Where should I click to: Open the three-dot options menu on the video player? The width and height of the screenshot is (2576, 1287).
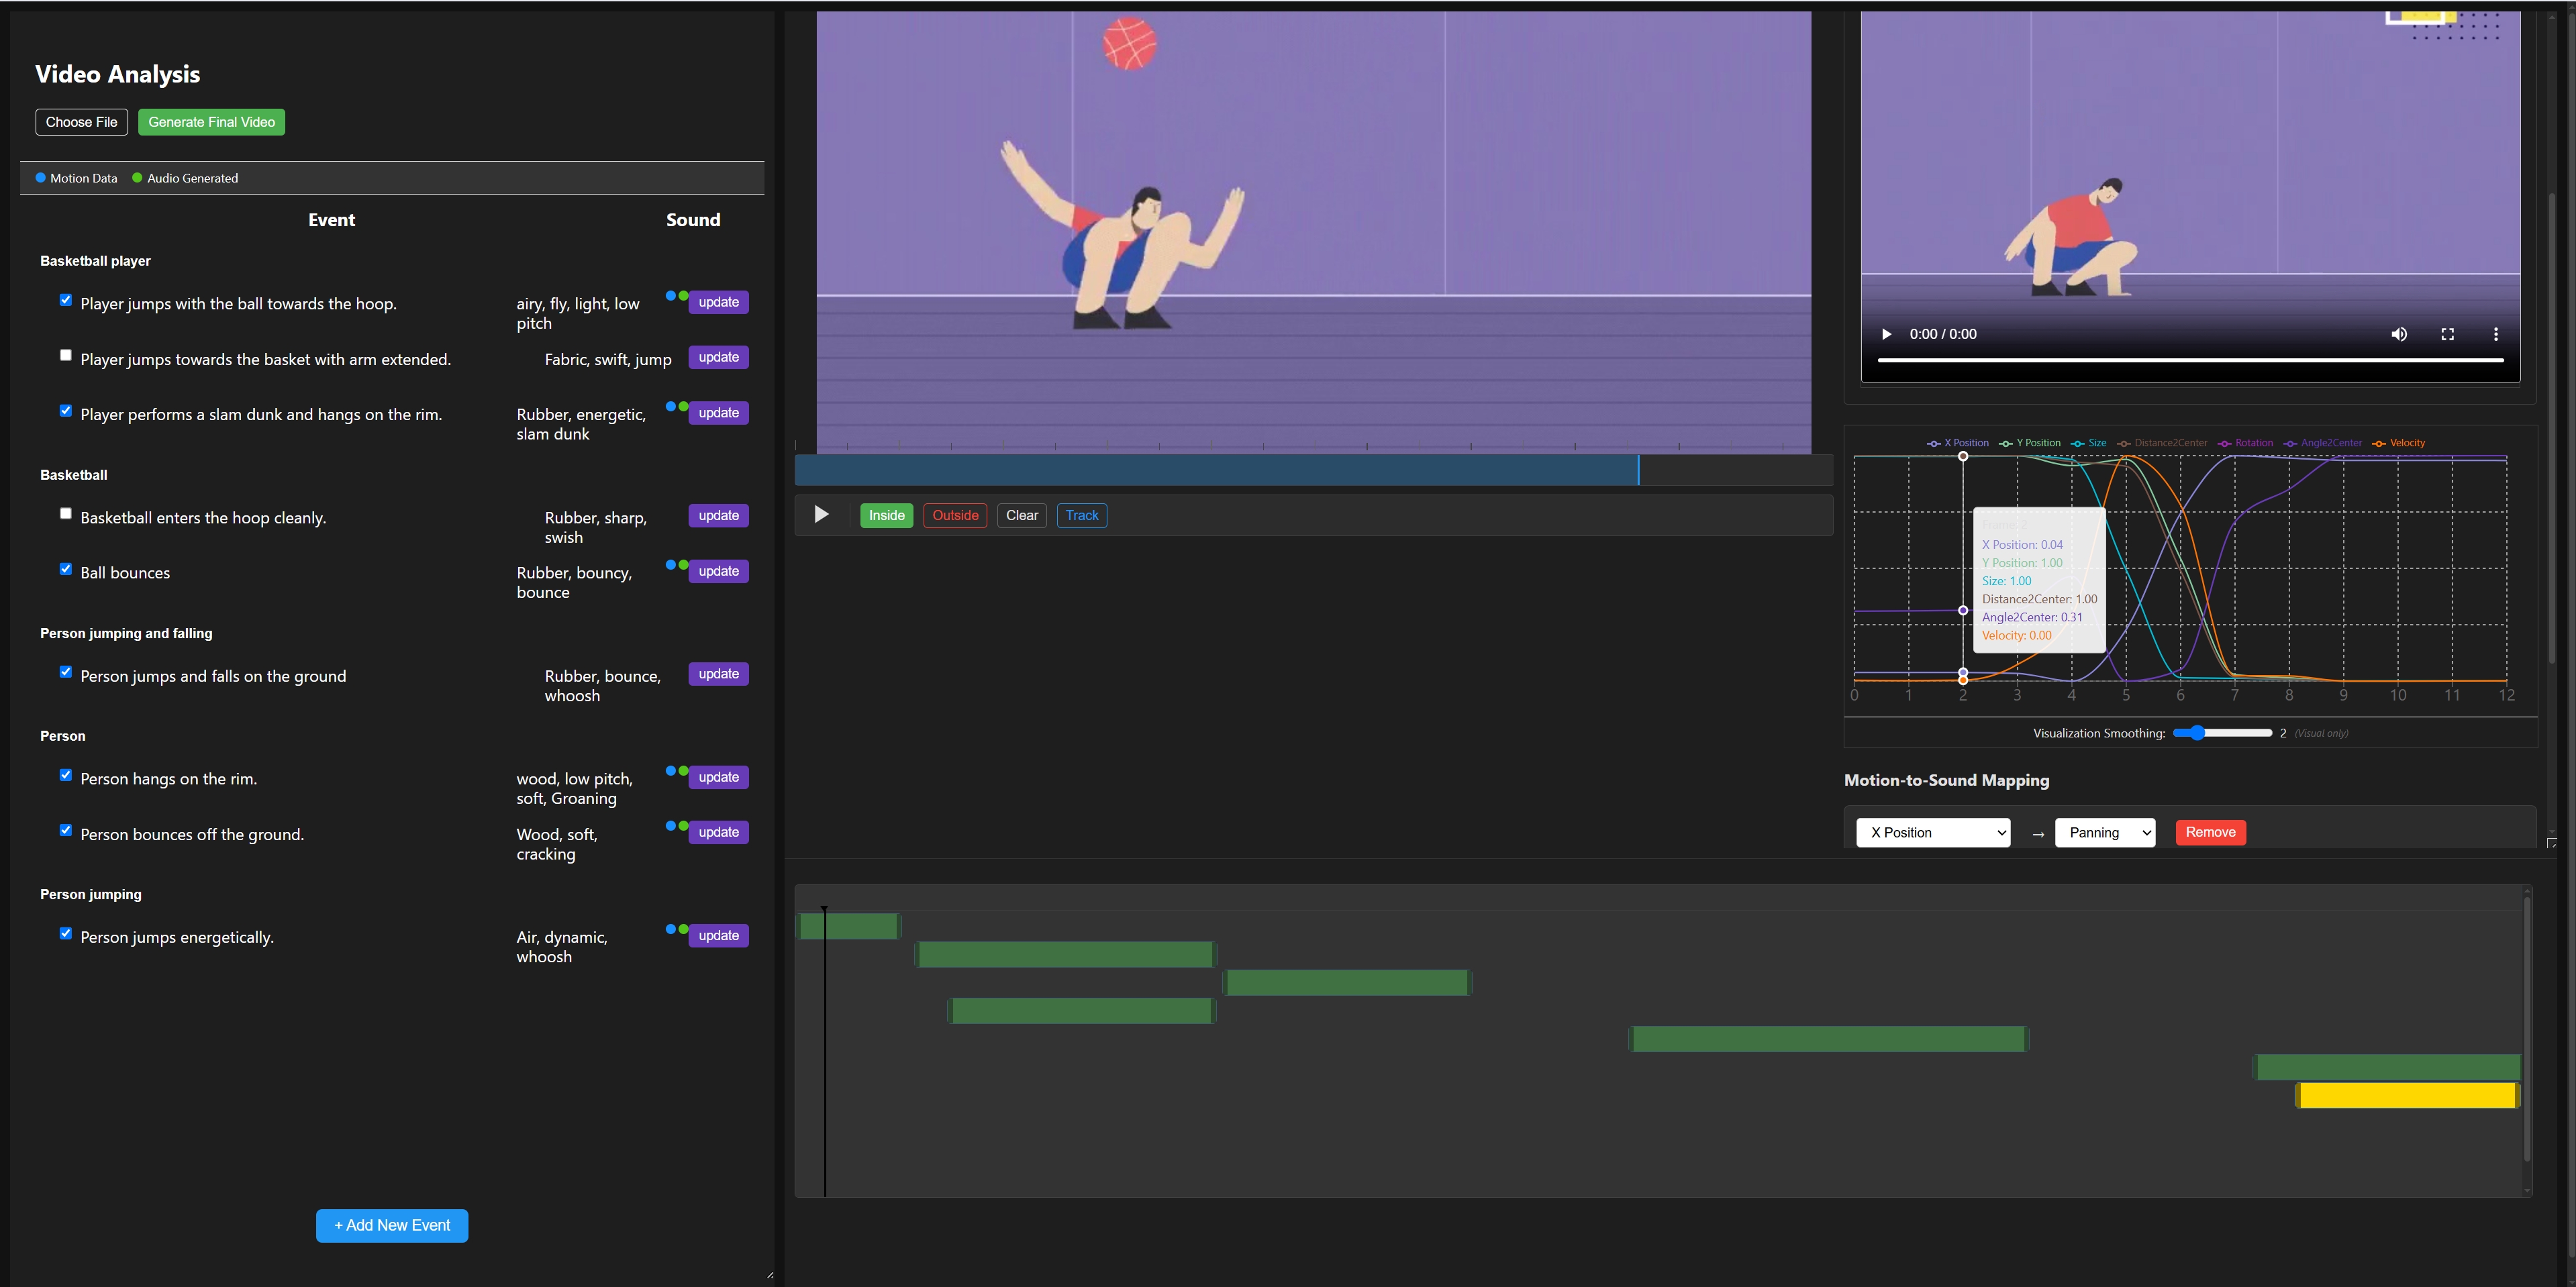pyautogui.click(x=2495, y=334)
